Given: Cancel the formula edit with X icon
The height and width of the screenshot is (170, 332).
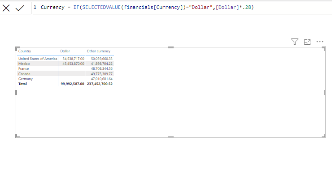Looking at the screenshot, I should click(x=6, y=8).
